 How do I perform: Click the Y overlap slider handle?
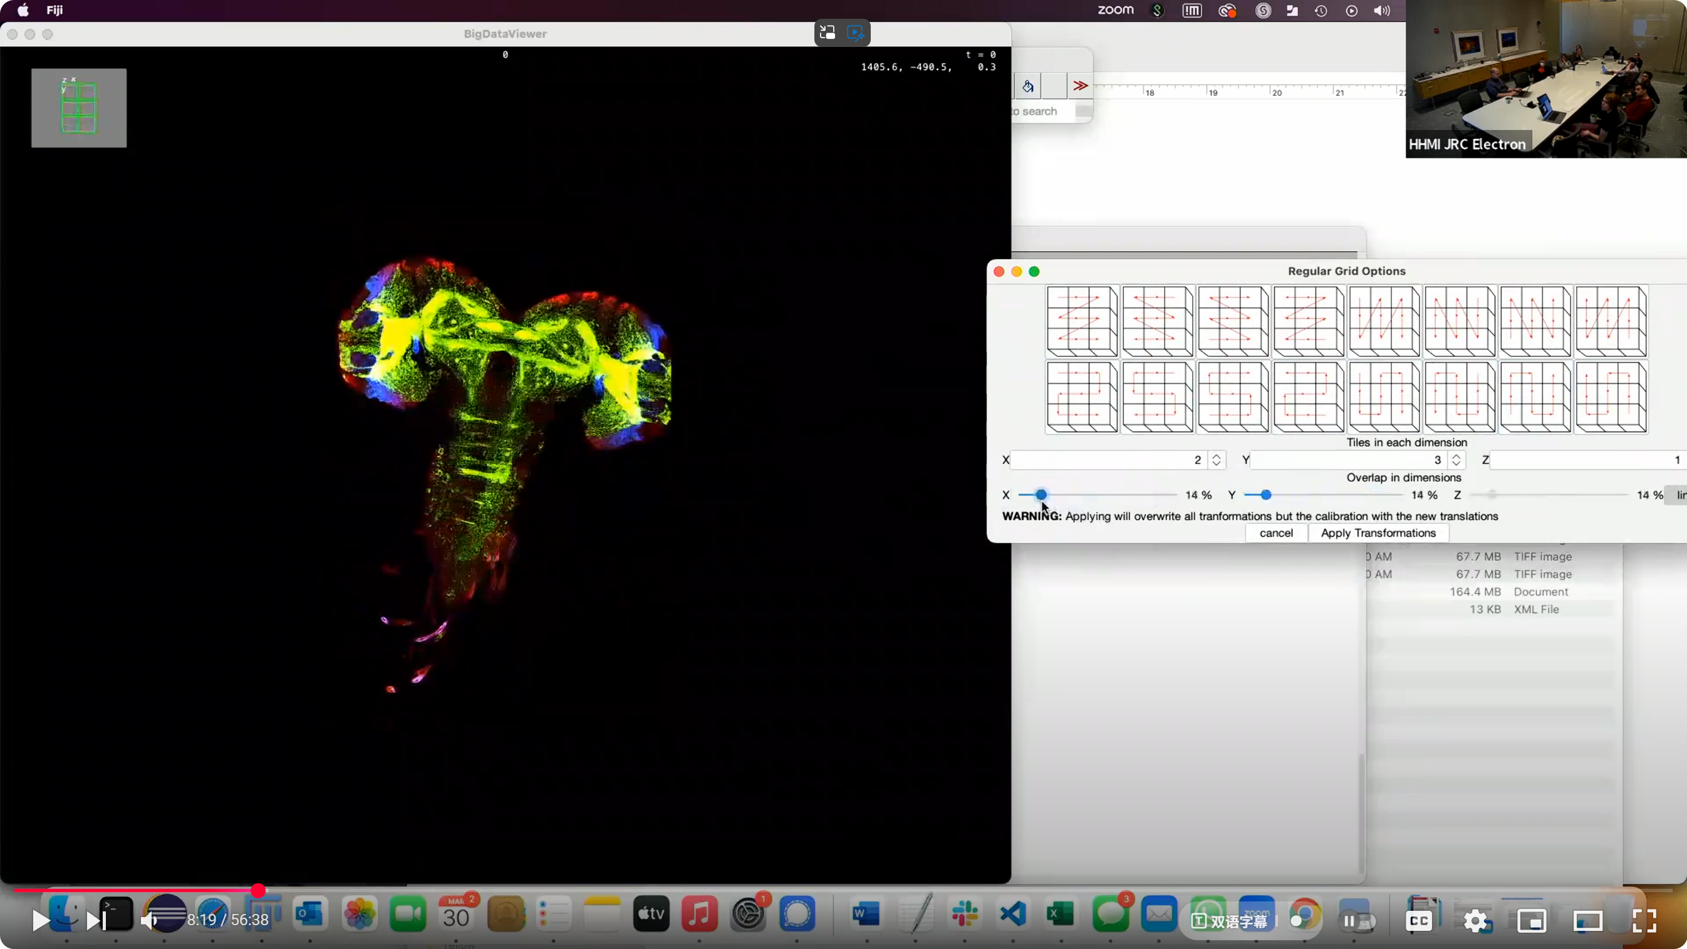pos(1266,495)
